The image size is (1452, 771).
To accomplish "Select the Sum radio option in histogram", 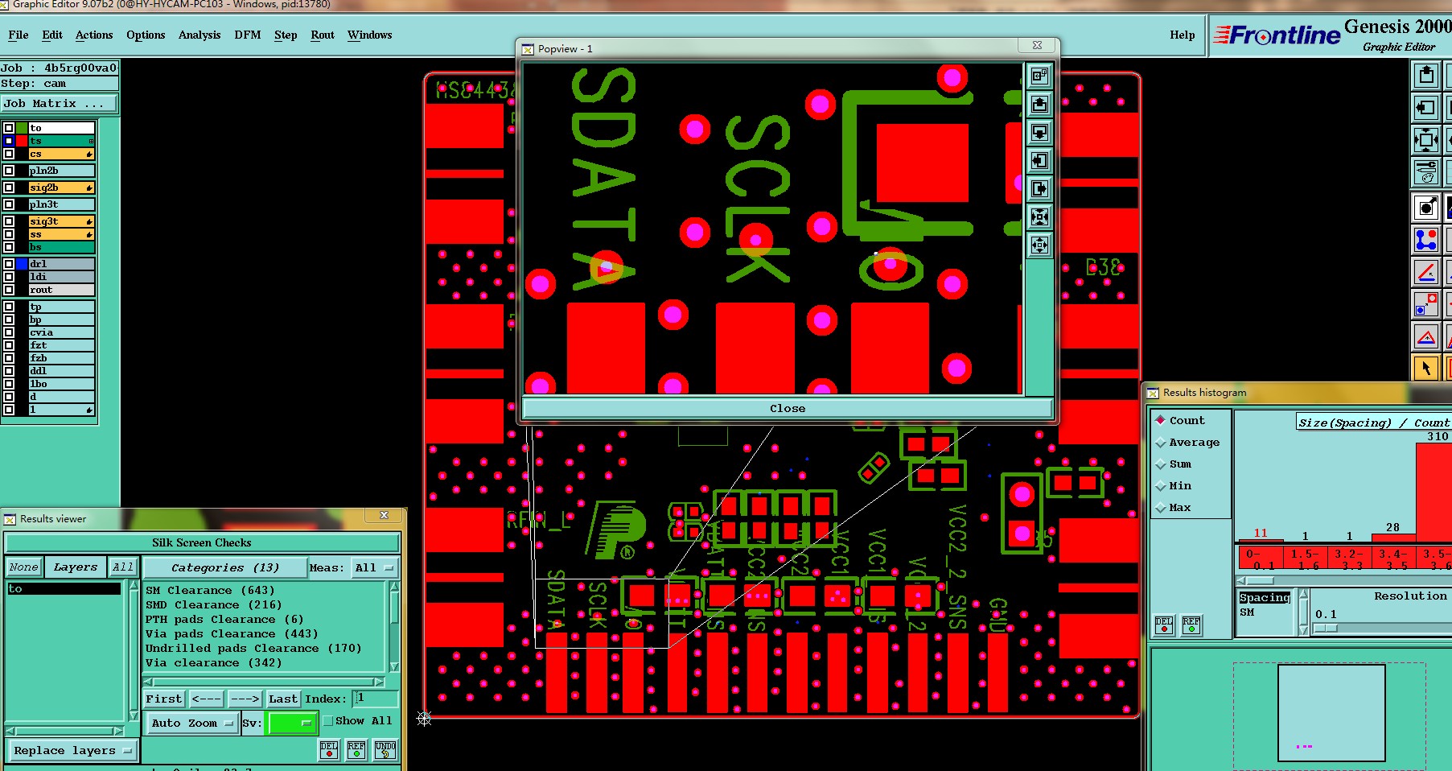I will coord(1161,464).
